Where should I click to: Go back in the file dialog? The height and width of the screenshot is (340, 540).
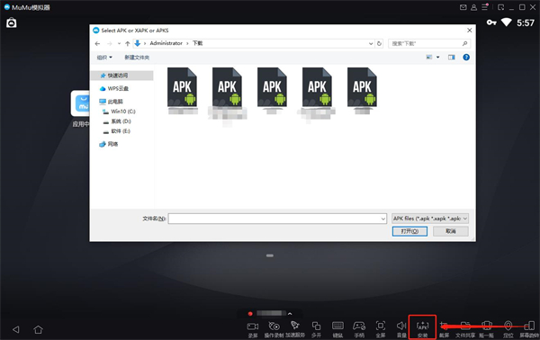97,43
